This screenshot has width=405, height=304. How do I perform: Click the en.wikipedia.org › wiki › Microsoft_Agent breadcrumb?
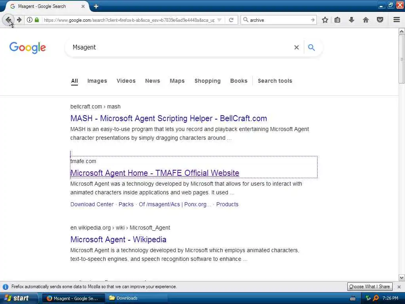(x=120, y=228)
